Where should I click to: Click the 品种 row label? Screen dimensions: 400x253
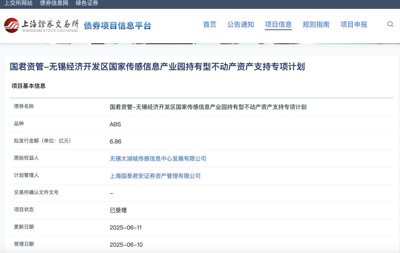(19, 124)
